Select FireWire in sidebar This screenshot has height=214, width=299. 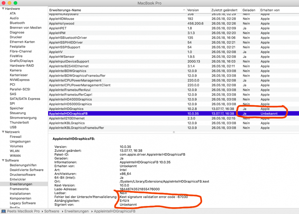tap(16, 56)
